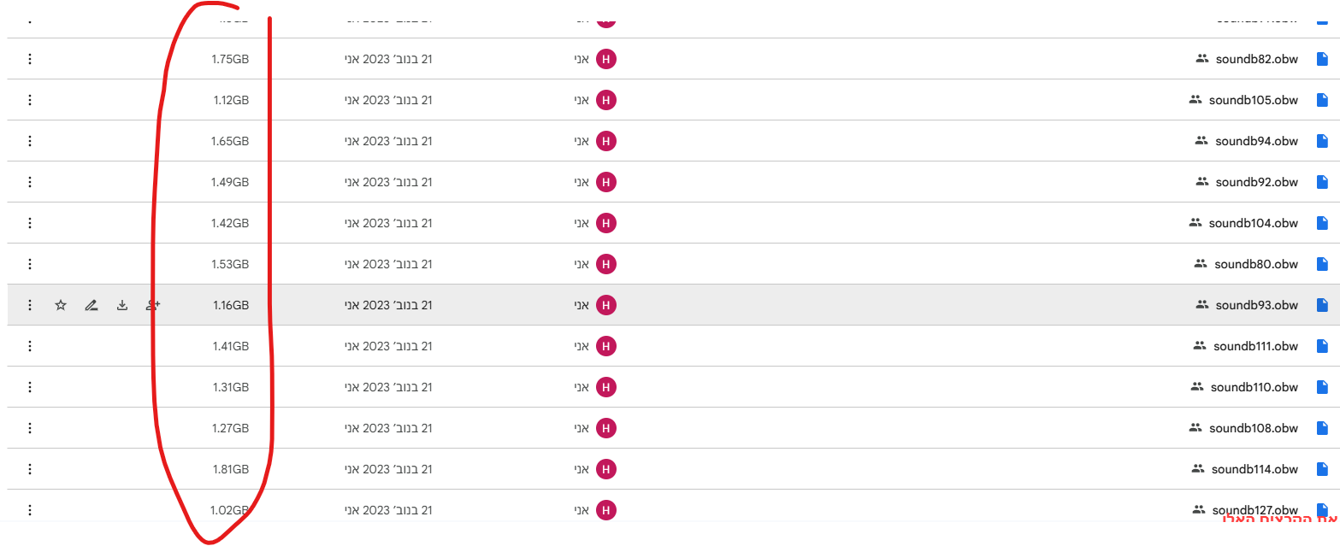Open three-dot menu for soundb82.obw
Viewport: 1340px width, 546px height.
pos(30,59)
